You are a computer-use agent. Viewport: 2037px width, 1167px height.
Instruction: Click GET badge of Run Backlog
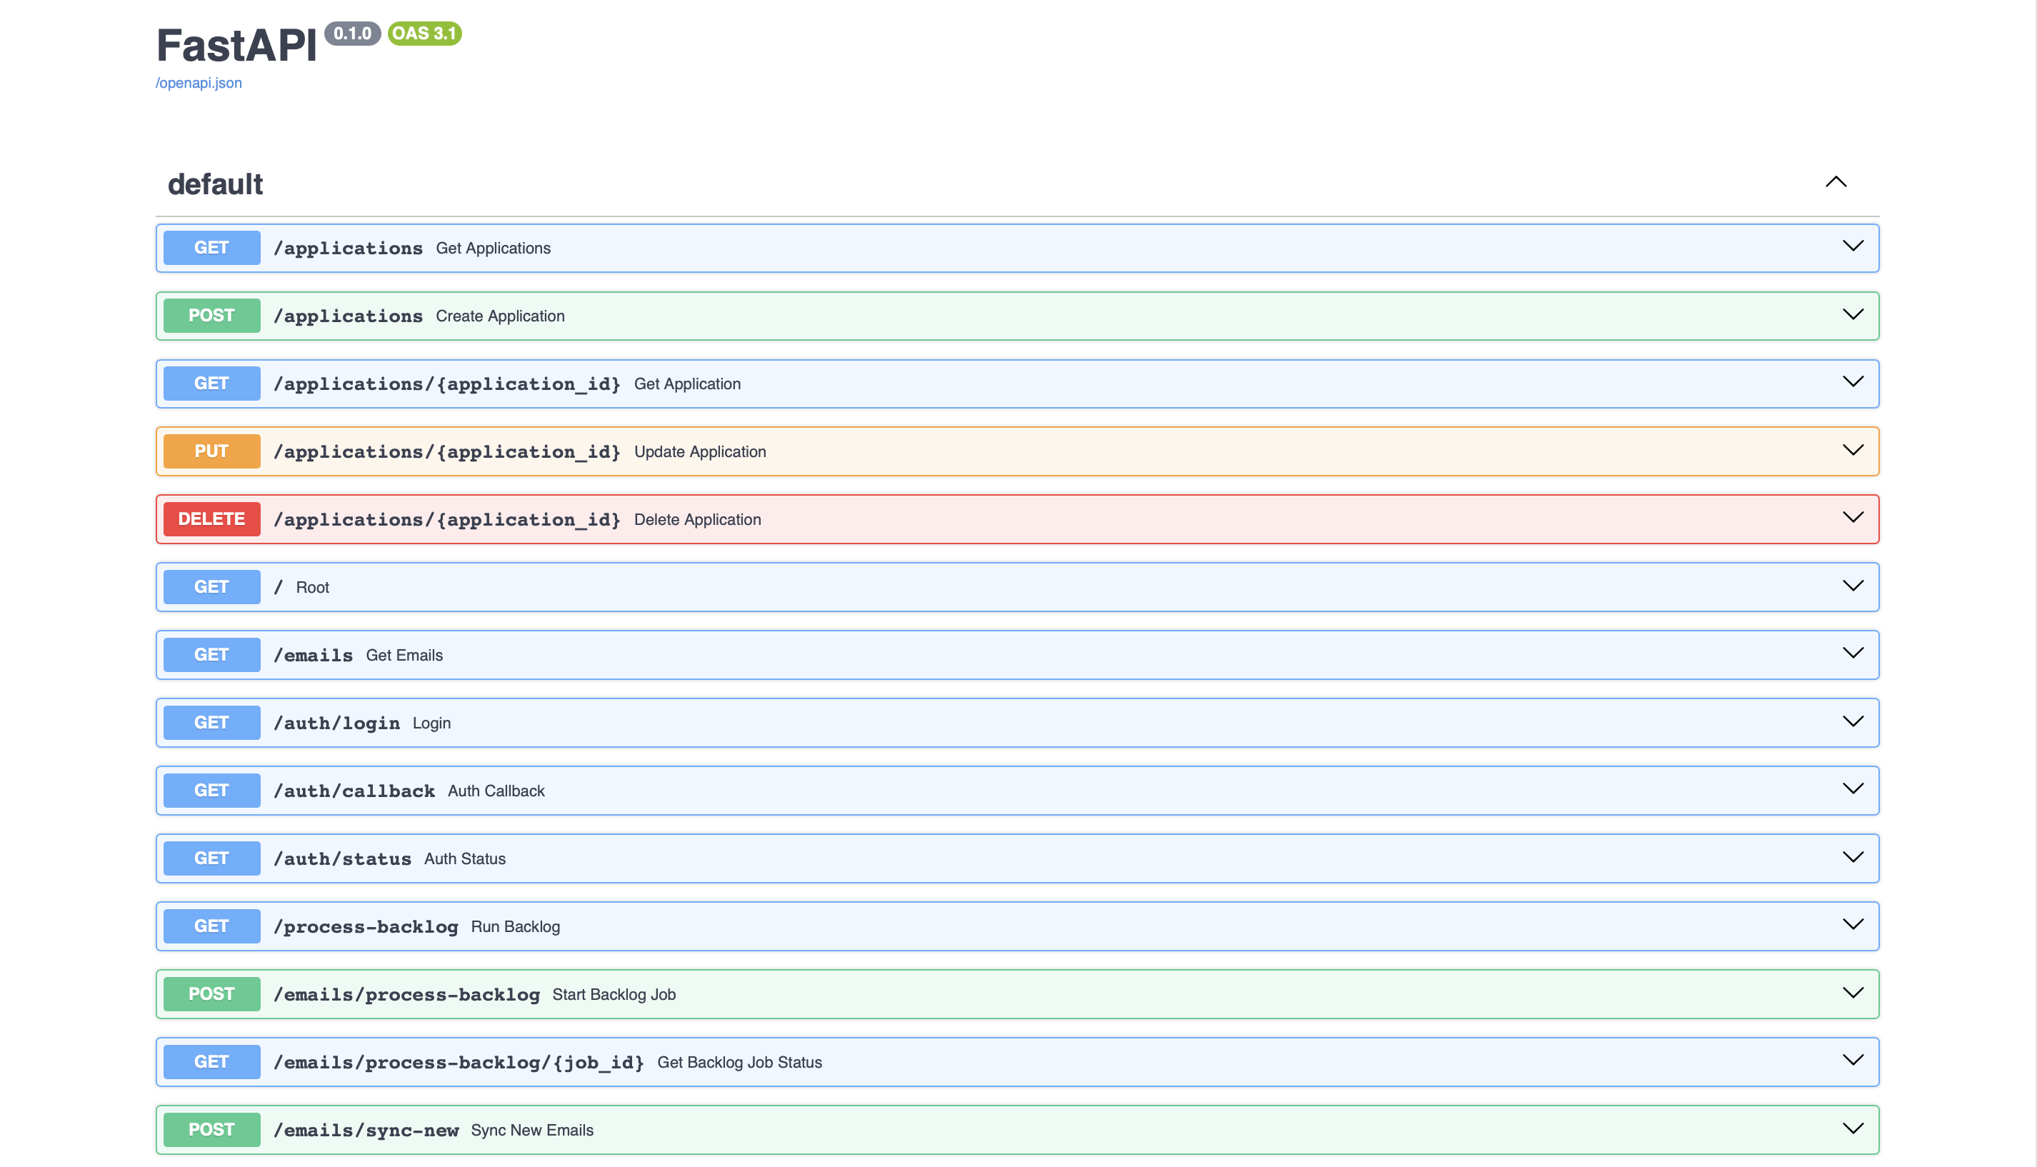pos(211,926)
